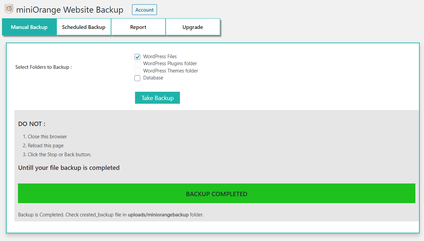Click the Select Folders to Backup label

point(44,67)
